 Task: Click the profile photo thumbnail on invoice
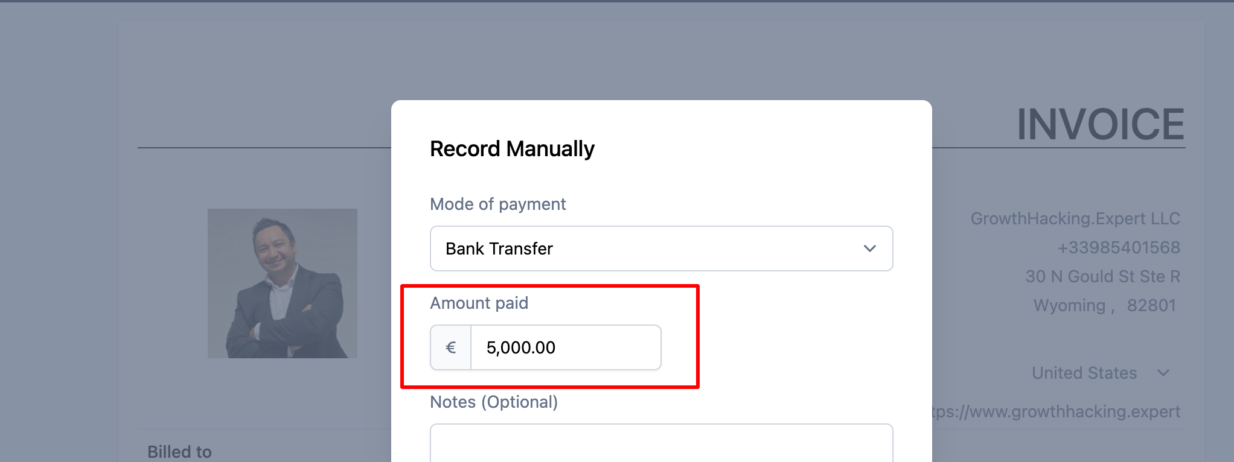click(x=282, y=283)
